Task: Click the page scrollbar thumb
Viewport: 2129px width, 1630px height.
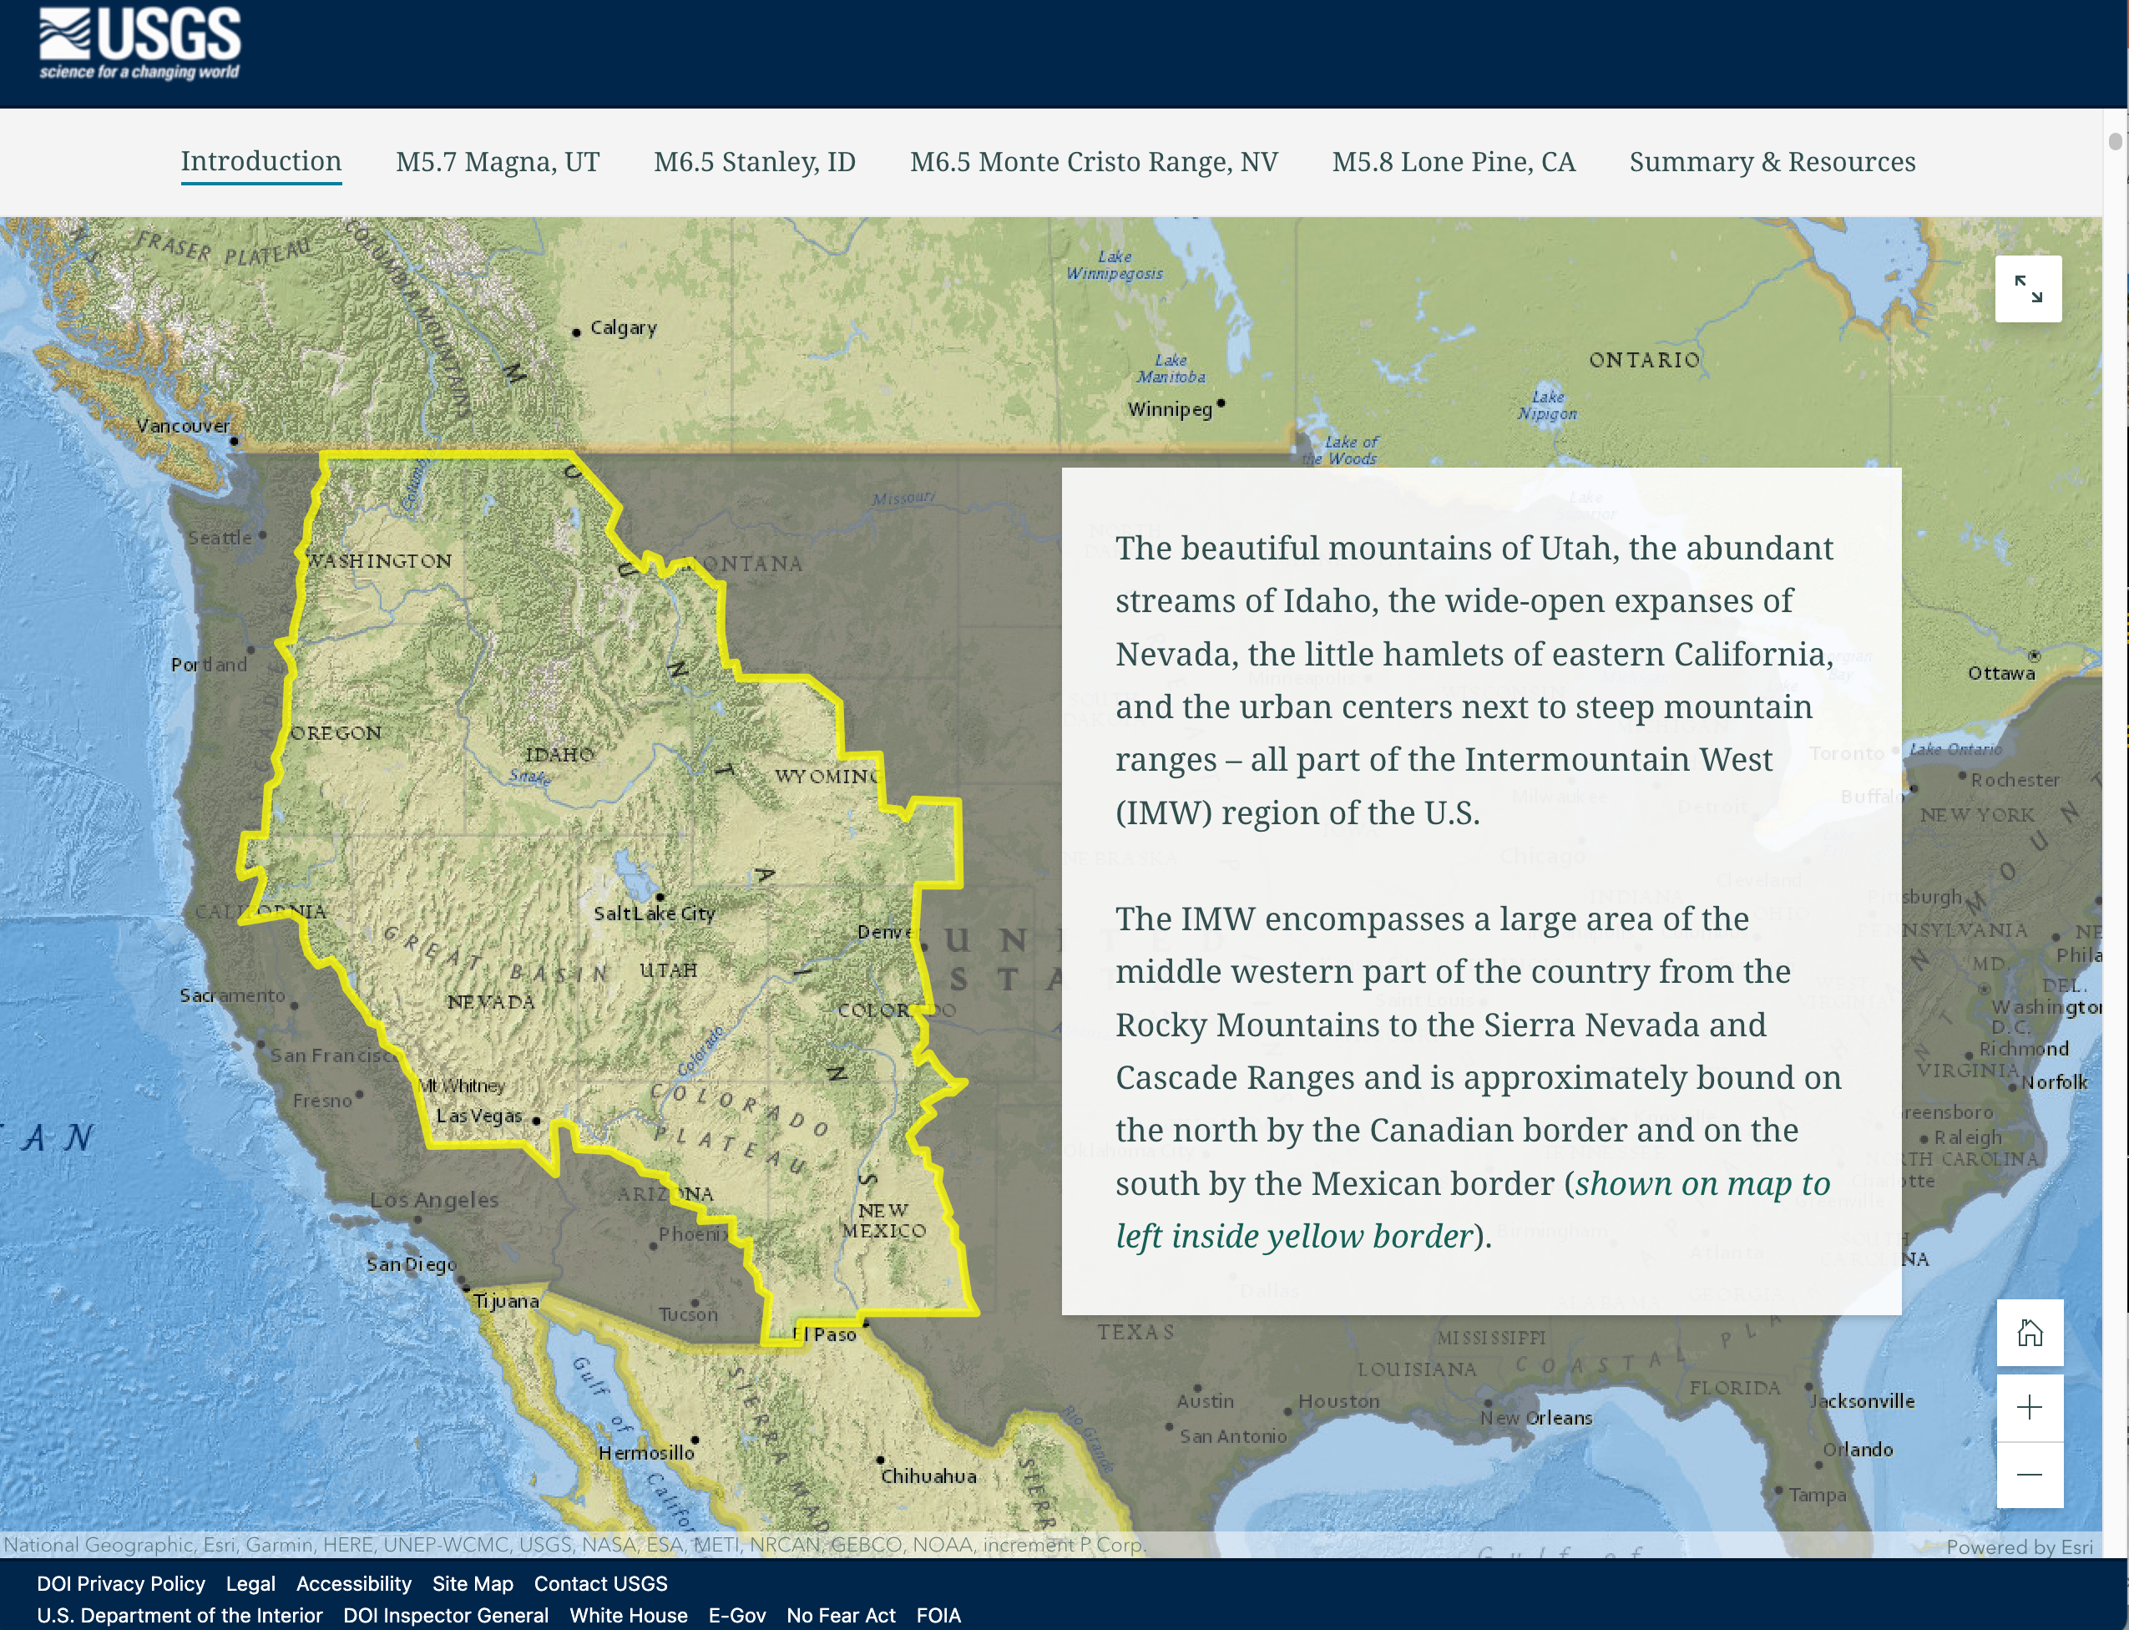Action: (x=2116, y=140)
